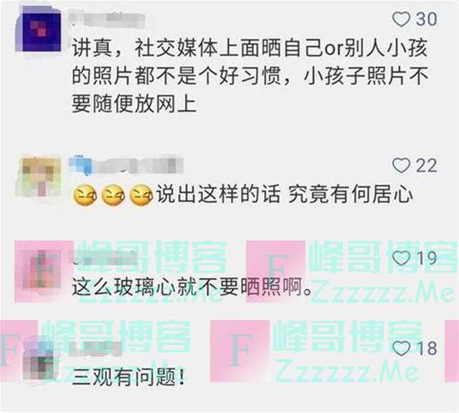Open the dark blue avatar profile
Image resolution: width=459 pixels, height=413 pixels.
38,31
